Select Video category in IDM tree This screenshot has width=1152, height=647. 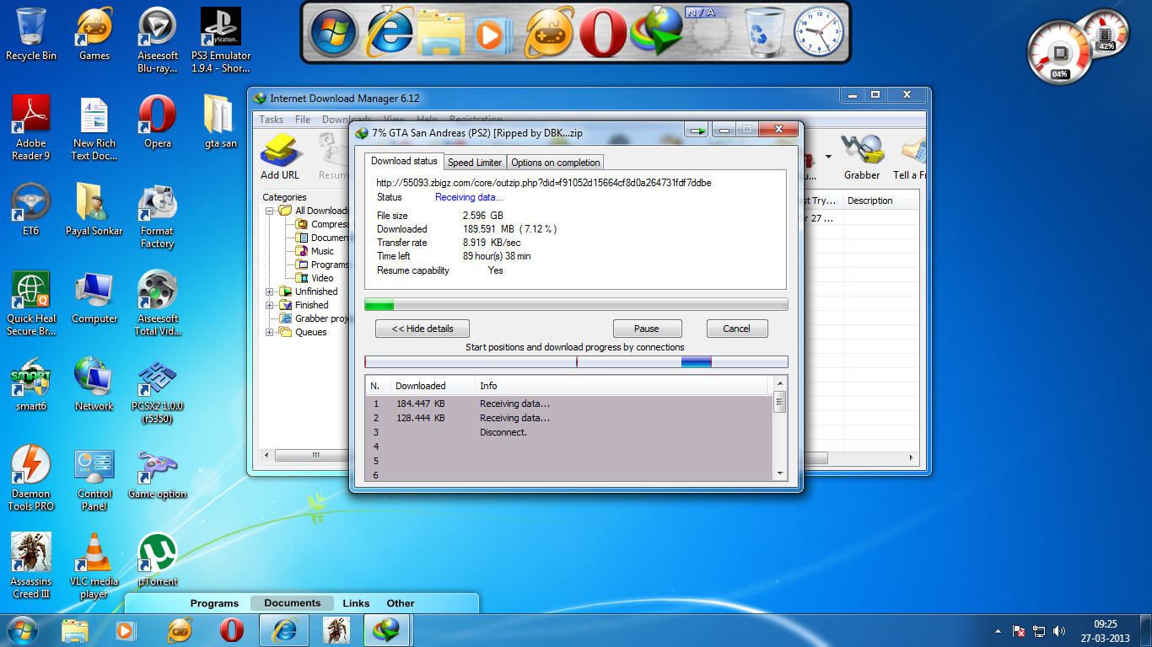tap(322, 278)
